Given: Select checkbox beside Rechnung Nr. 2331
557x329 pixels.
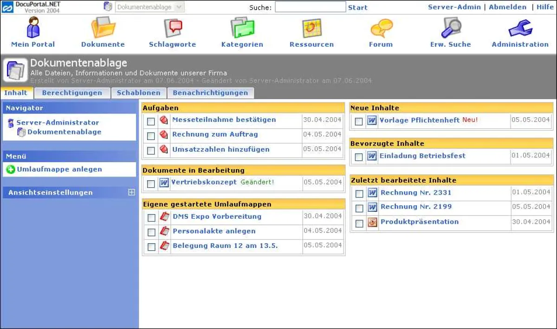Looking at the screenshot, I should tap(359, 193).
